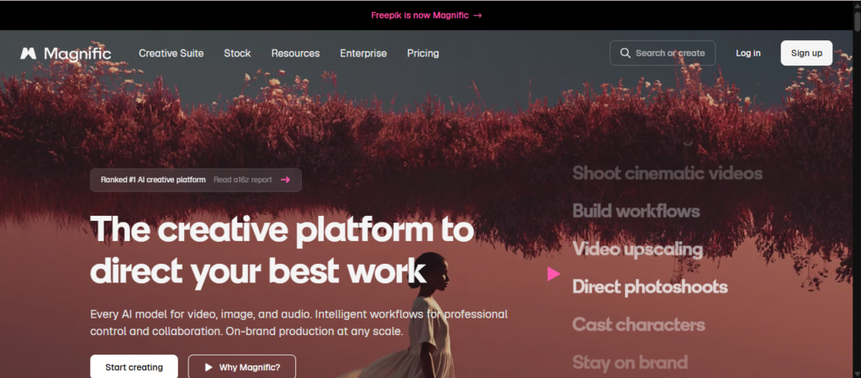Click the play icon on Why Magnific button
Viewport: 861px width, 378px height.
(209, 368)
